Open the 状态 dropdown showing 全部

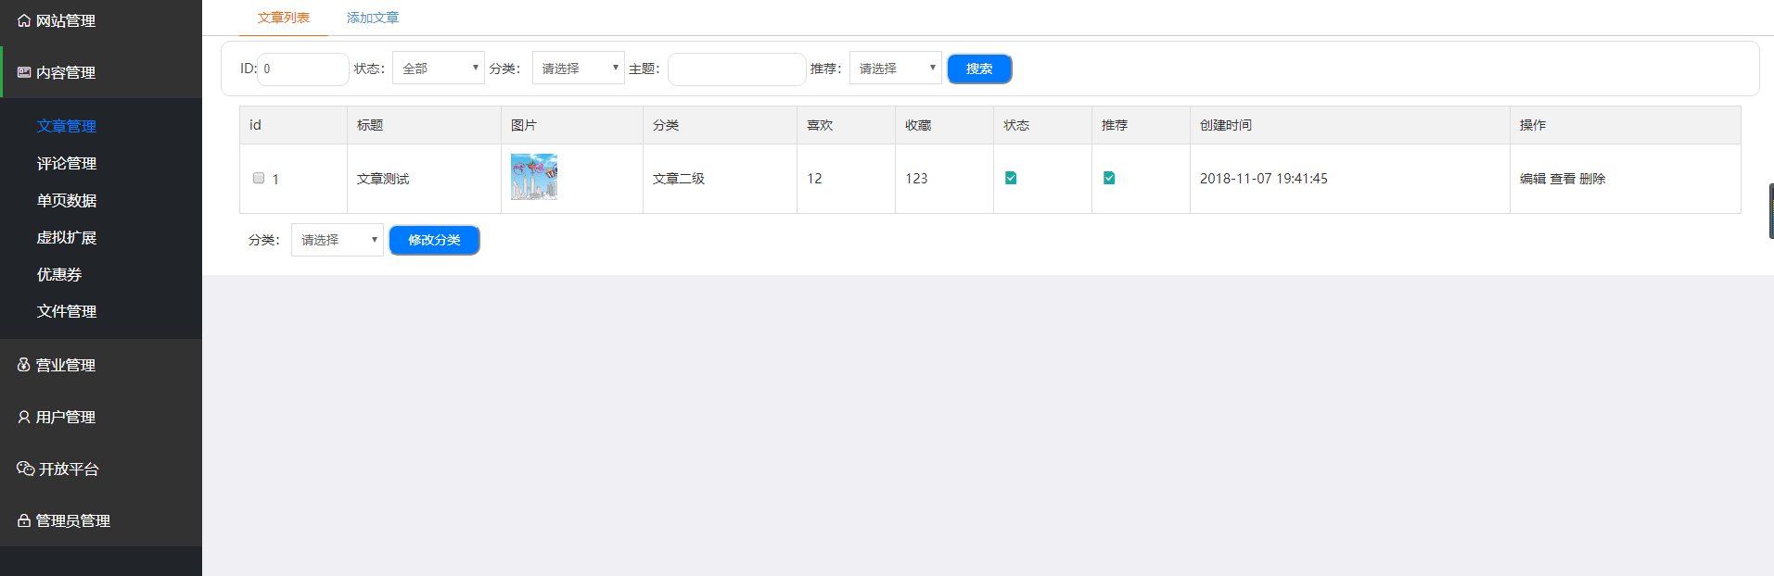coord(438,69)
